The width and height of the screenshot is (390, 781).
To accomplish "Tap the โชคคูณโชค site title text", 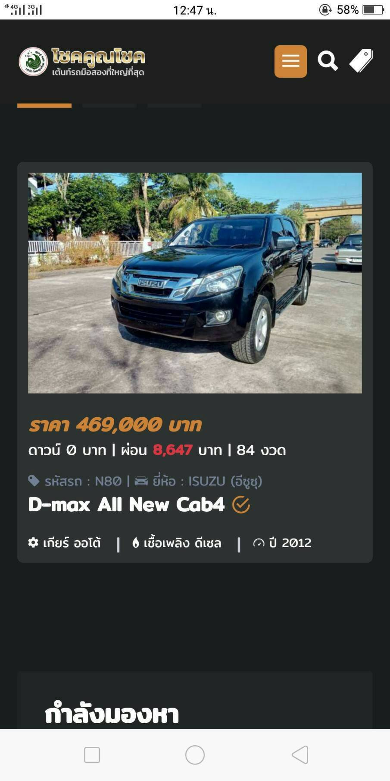I will 99,56.
